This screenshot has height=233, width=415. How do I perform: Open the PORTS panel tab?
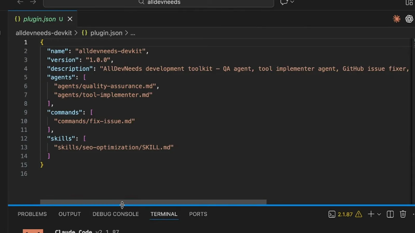tap(198, 214)
